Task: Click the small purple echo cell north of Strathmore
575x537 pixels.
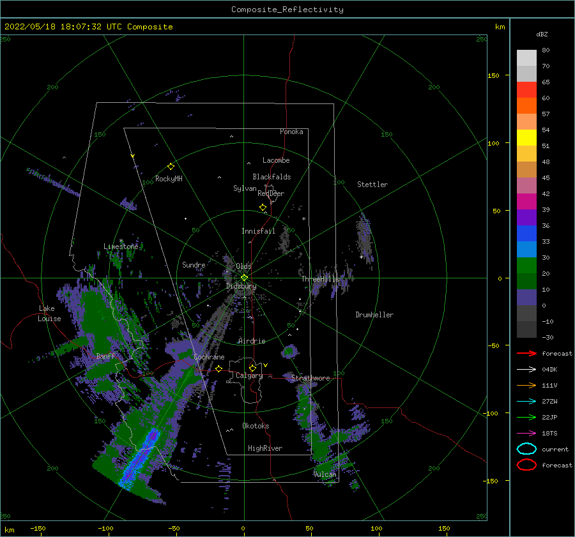Action: coord(289,351)
